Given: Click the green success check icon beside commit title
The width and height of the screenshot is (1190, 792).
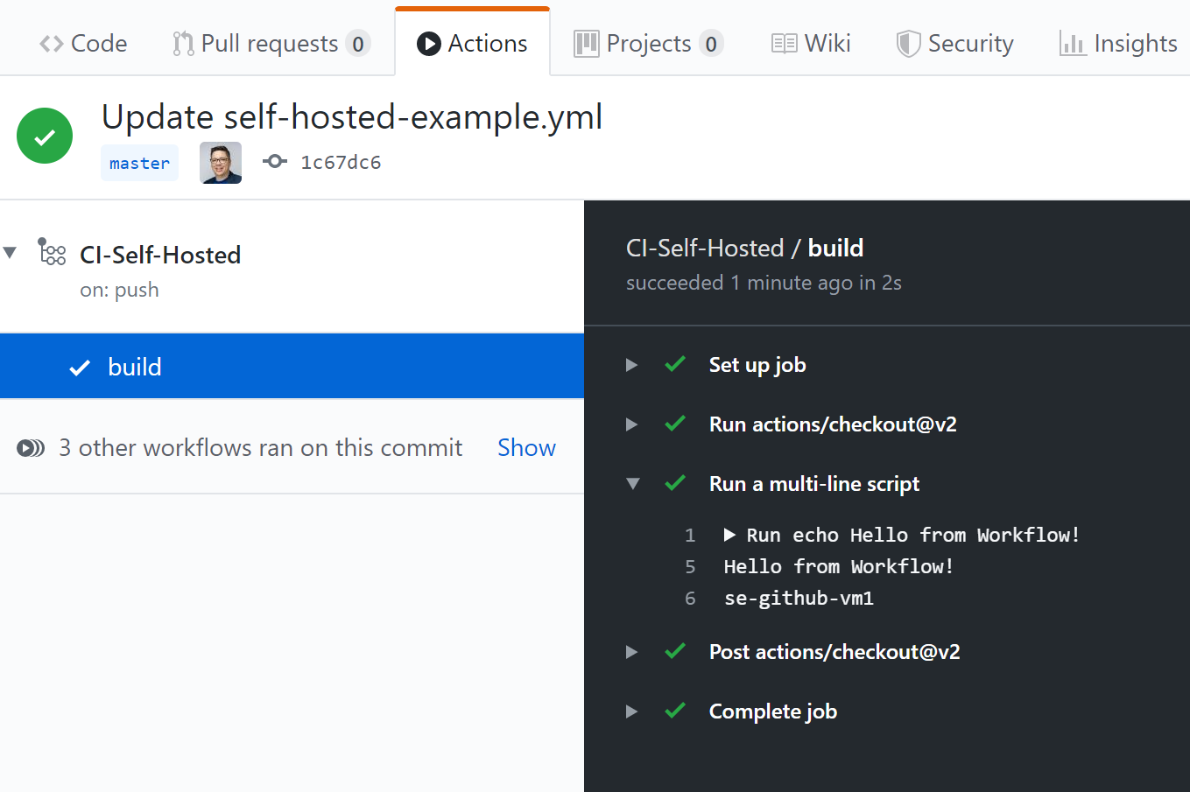Looking at the screenshot, I should coord(44,136).
